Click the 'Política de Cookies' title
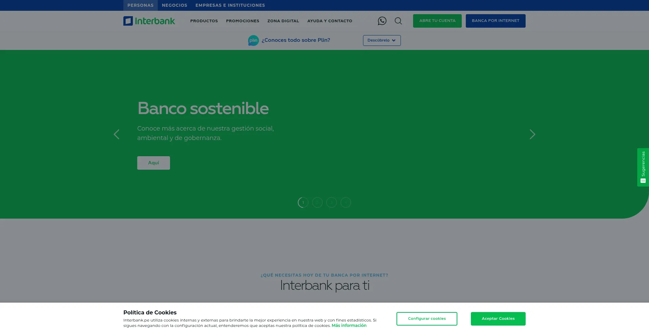The width and height of the screenshot is (649, 335). click(150, 313)
